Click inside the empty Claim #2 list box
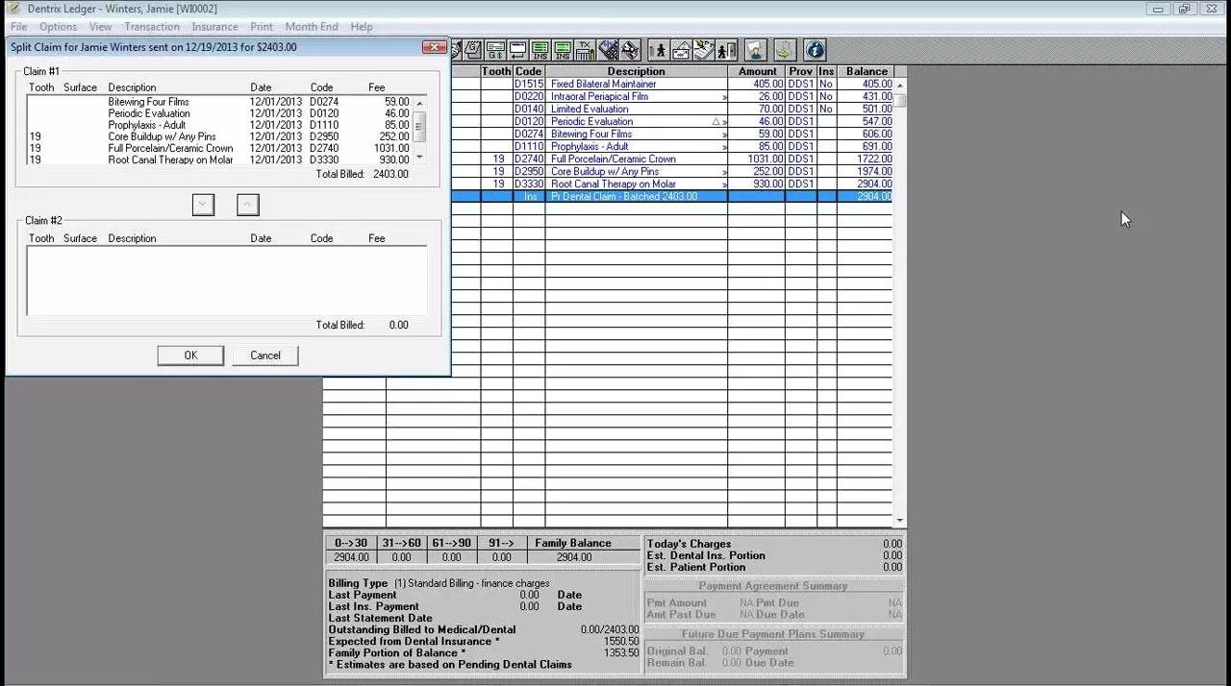Screen dimensions: 1231x686 [226, 281]
